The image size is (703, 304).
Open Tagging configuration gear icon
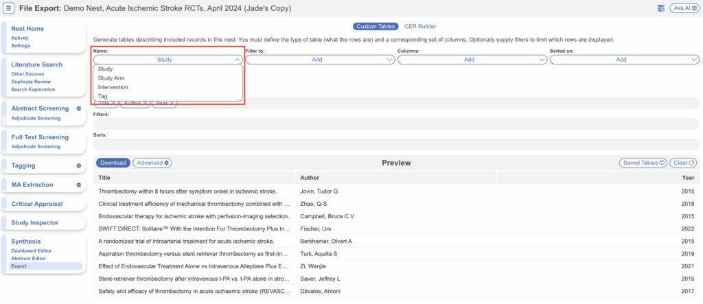pyautogui.click(x=79, y=166)
